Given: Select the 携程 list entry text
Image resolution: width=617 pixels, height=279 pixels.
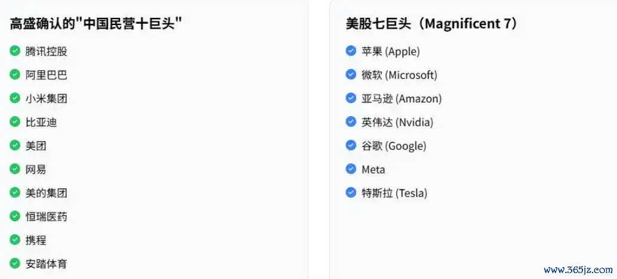Looking at the screenshot, I should (x=36, y=240).
